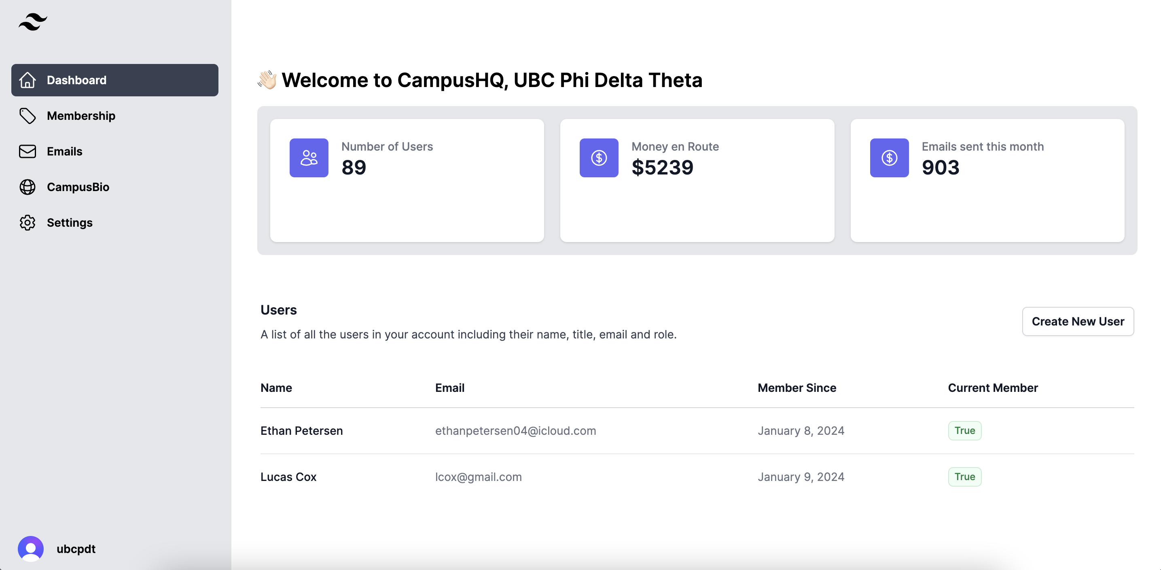1161x570 pixels.
Task: Click the dollar icon on Emails sent card
Action: click(889, 158)
